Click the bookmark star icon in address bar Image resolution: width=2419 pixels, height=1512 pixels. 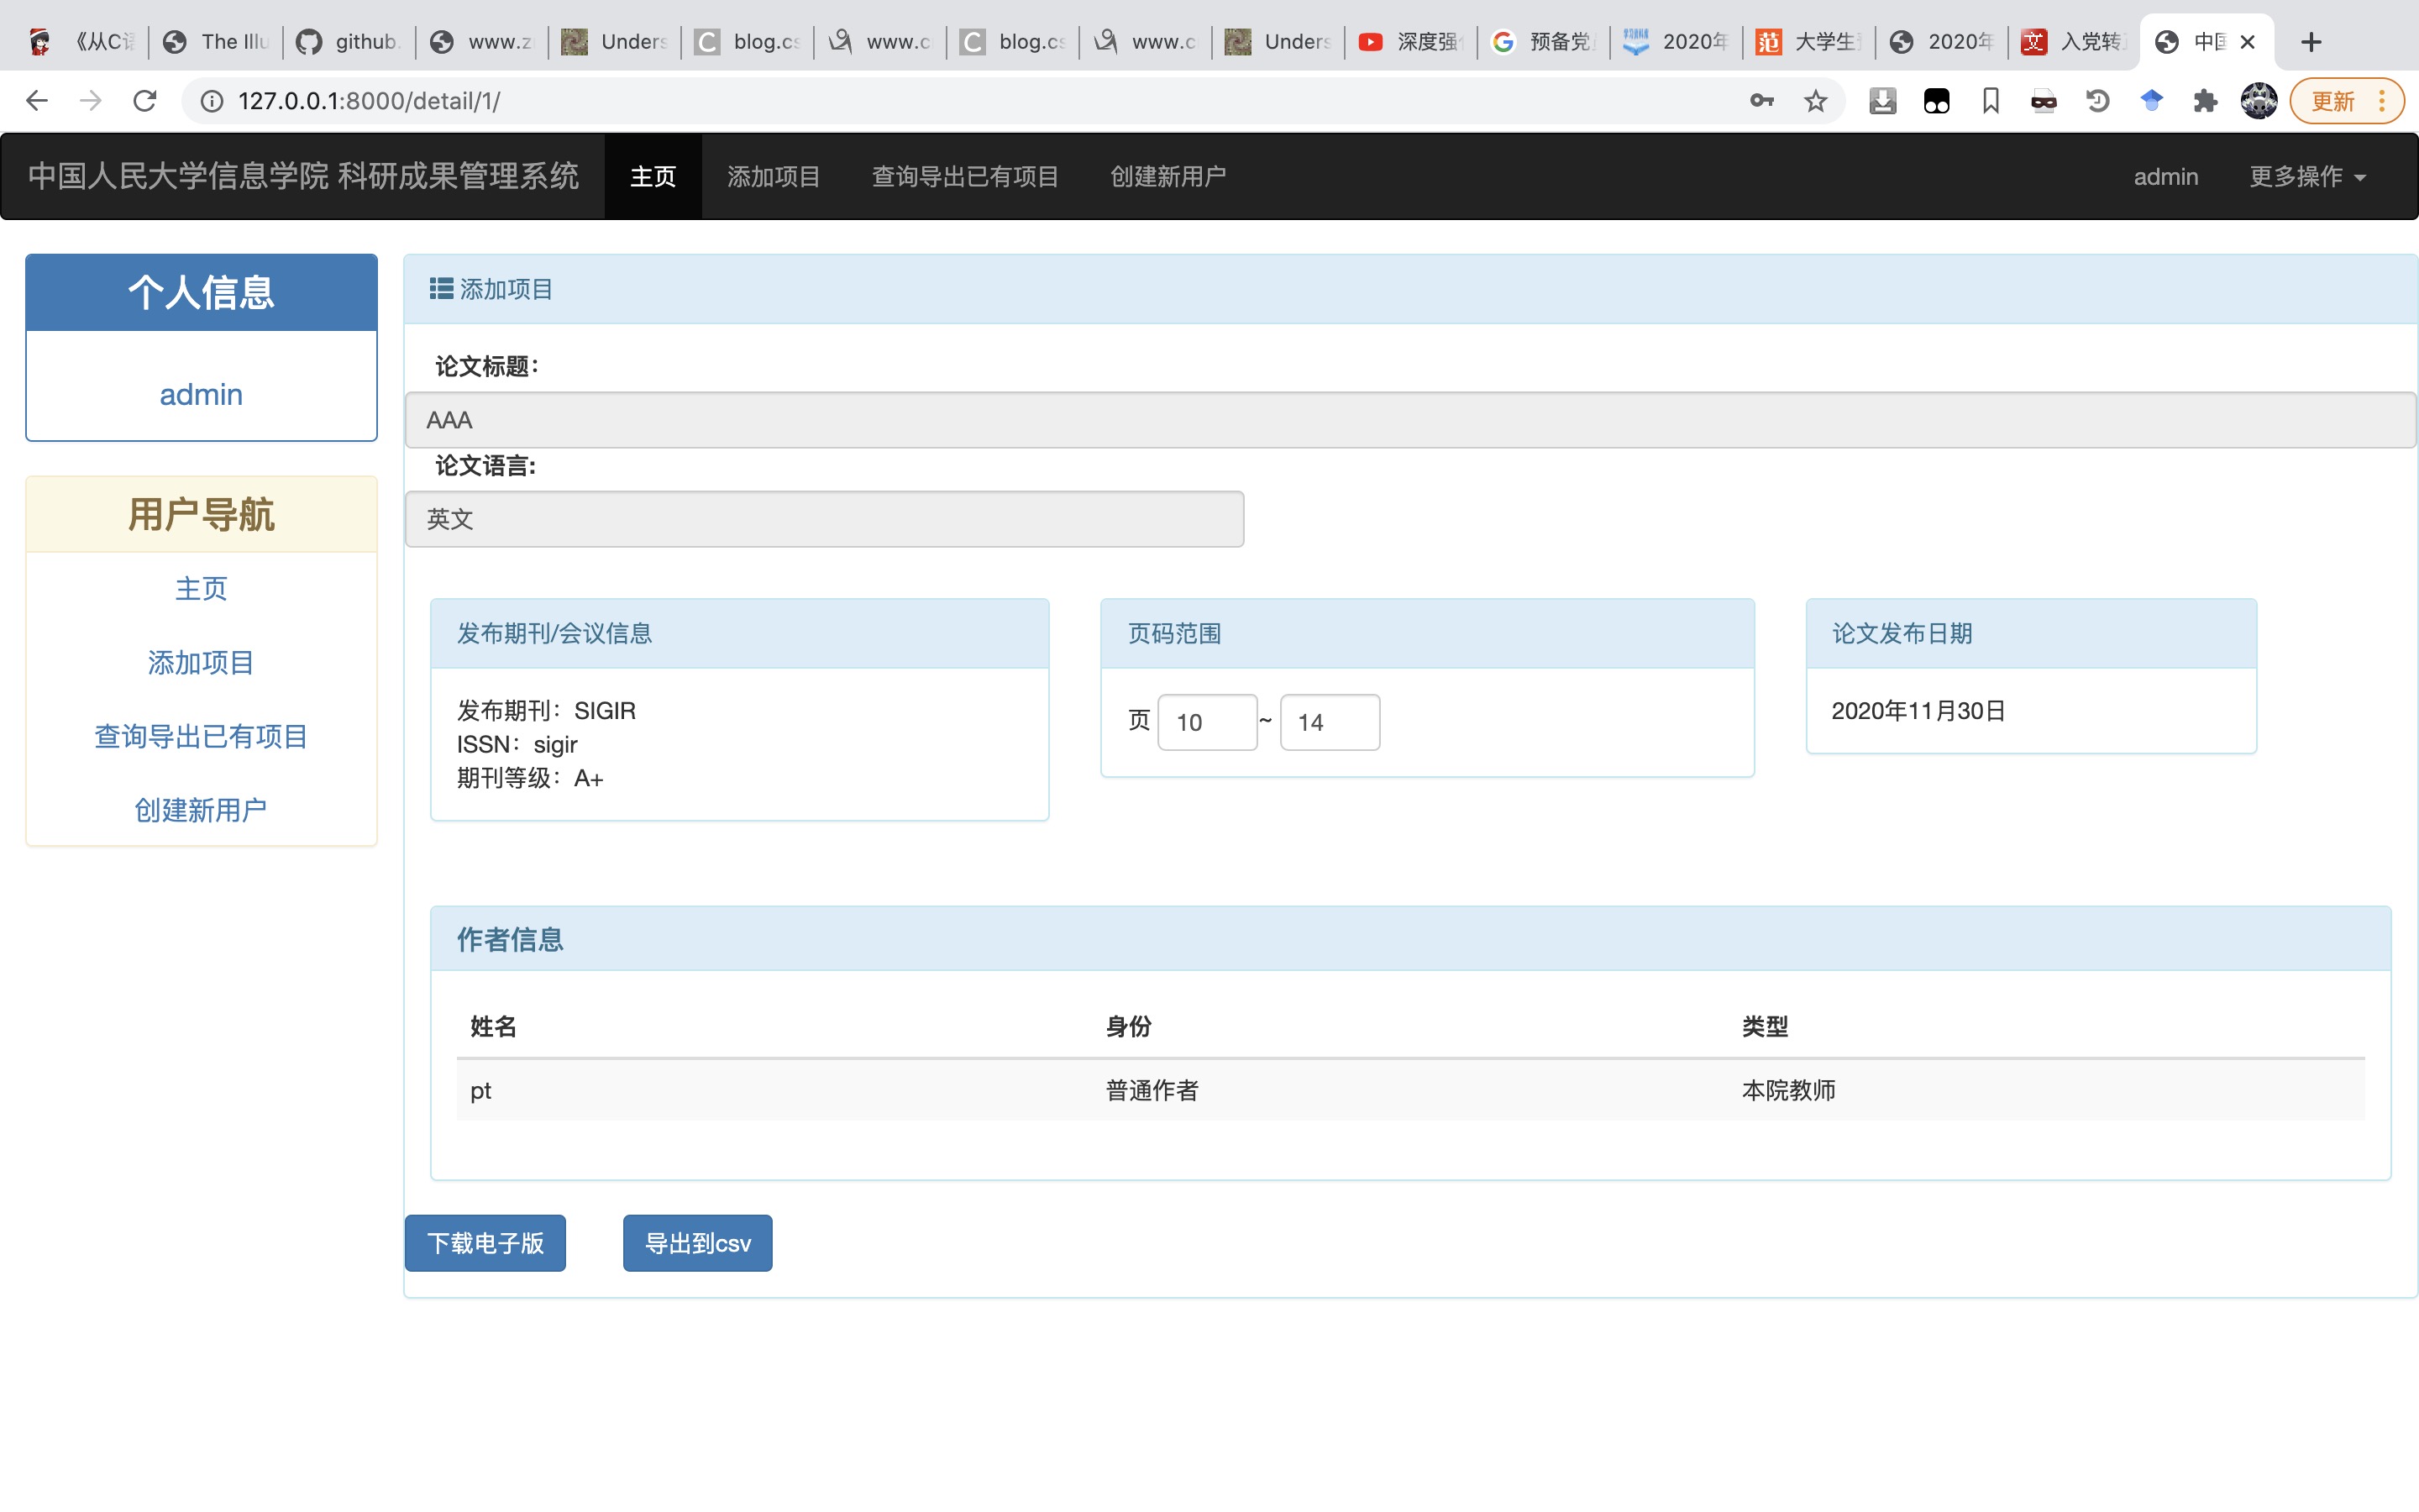[1815, 101]
